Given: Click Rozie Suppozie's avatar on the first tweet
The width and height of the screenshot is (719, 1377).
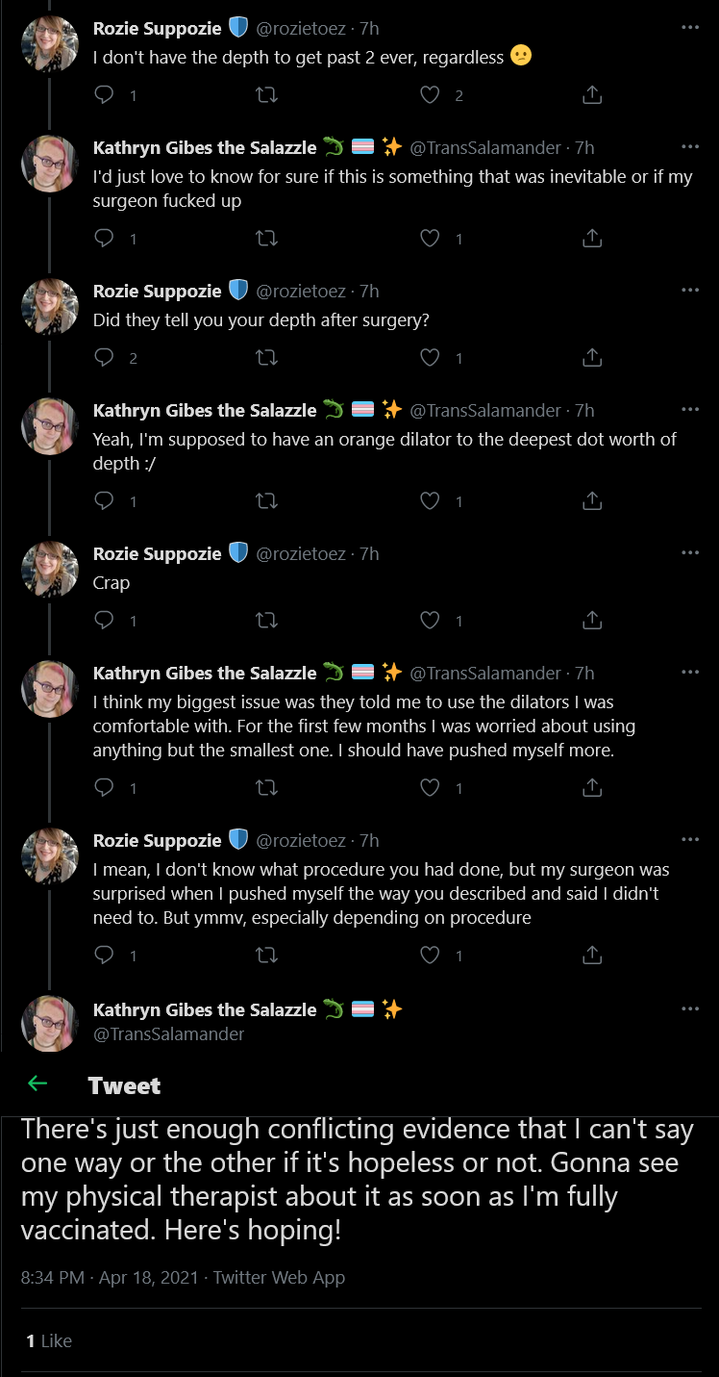Looking at the screenshot, I should coord(50,43).
